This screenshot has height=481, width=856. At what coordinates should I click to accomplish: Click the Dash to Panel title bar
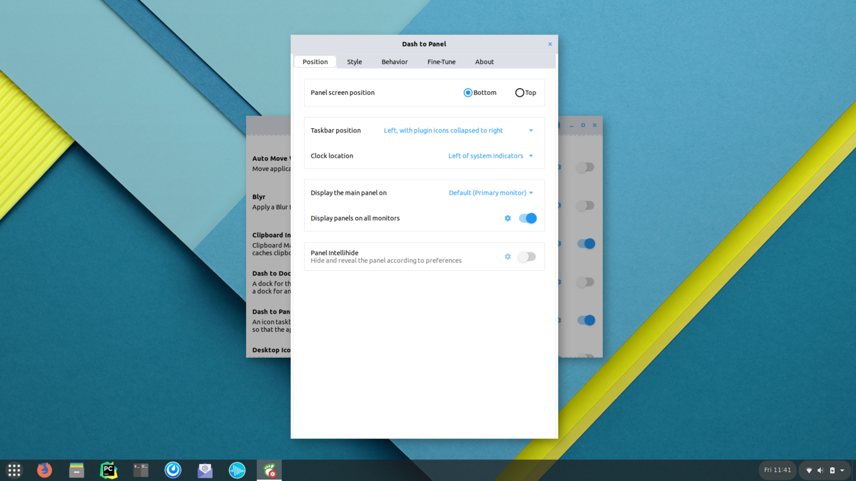pyautogui.click(x=424, y=44)
